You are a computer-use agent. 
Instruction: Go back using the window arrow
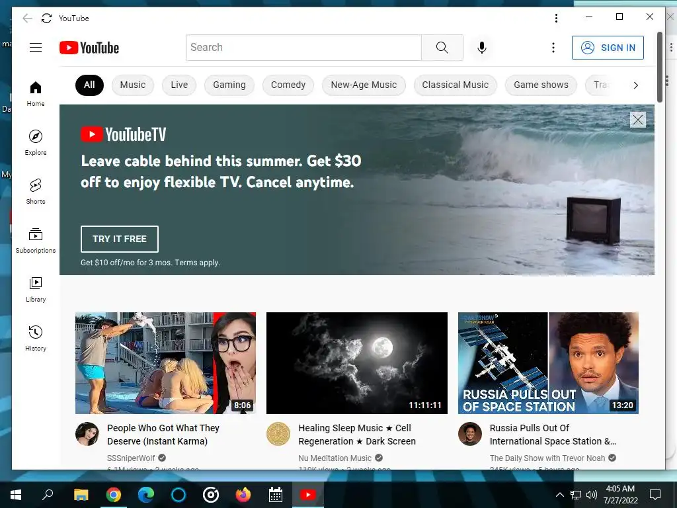click(27, 18)
